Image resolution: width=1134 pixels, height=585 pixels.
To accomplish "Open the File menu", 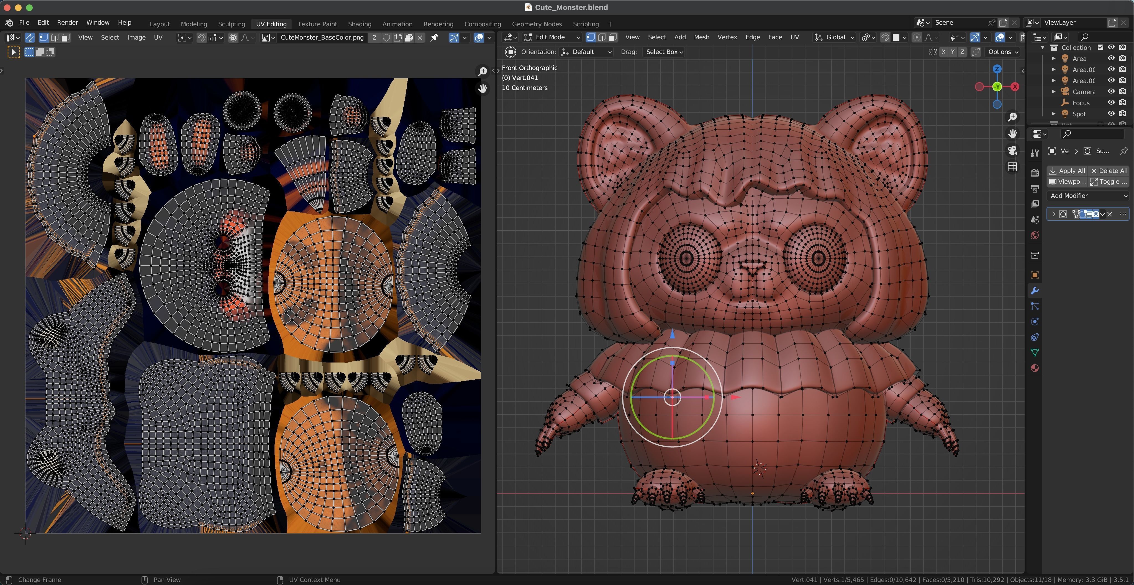I will pyautogui.click(x=24, y=22).
